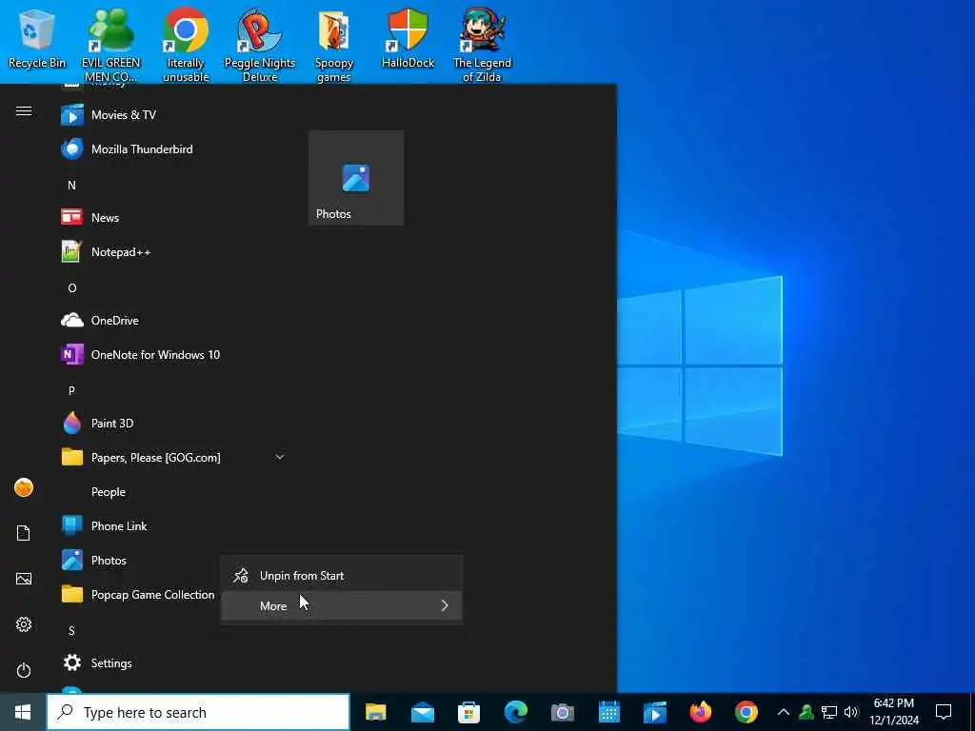Open Movies & TV from the taskbar
Viewport: 975px width, 731px height.
(655, 712)
